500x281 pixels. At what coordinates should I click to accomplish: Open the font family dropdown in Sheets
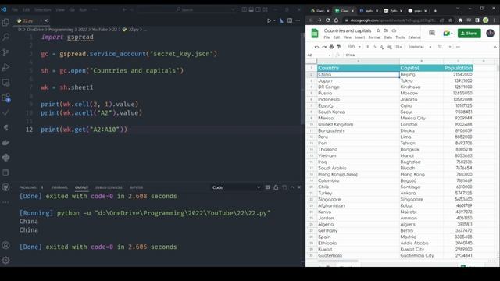[x=420, y=47]
